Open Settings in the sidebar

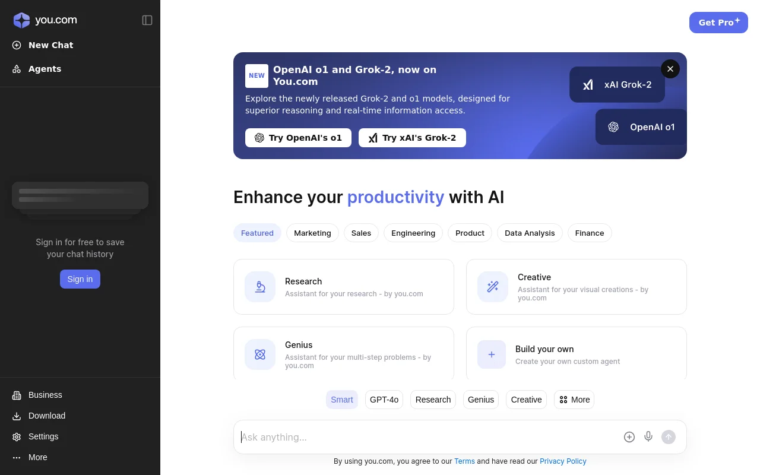click(x=43, y=436)
